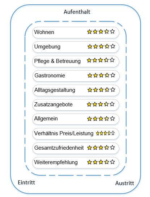Click the Alltagsgestaltung label

click(x=55, y=90)
